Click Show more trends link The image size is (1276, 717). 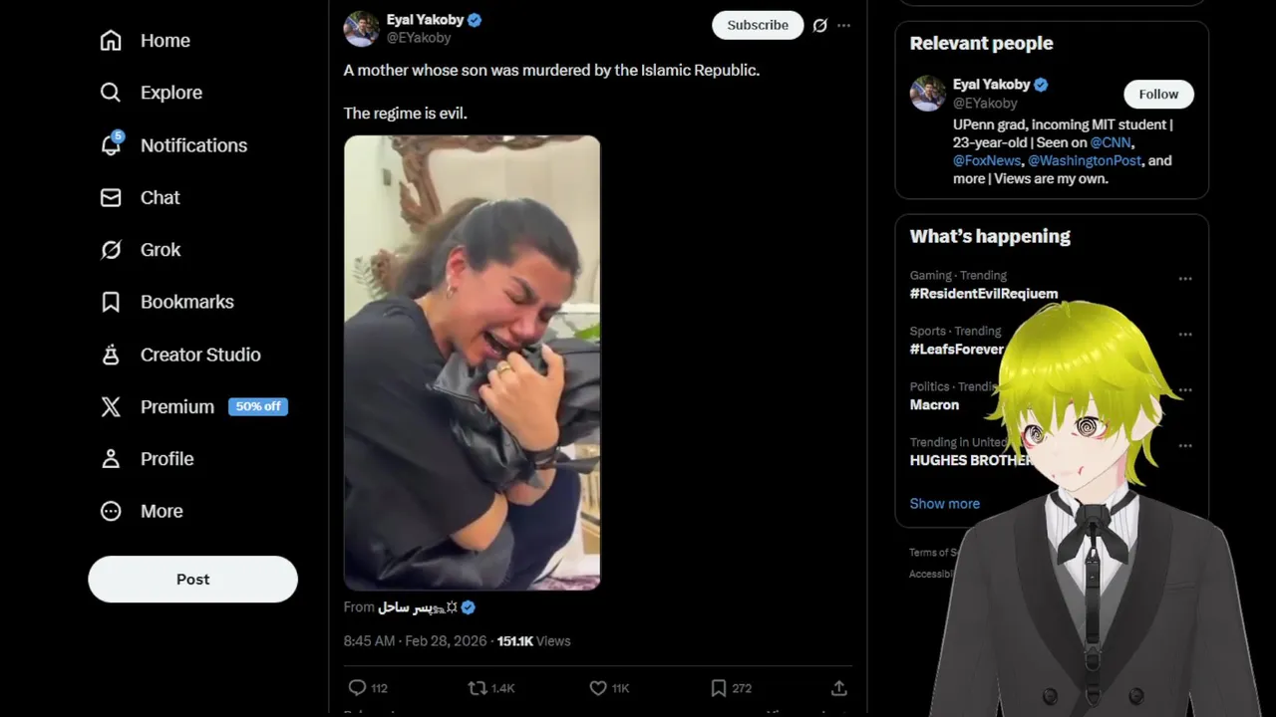[944, 504]
